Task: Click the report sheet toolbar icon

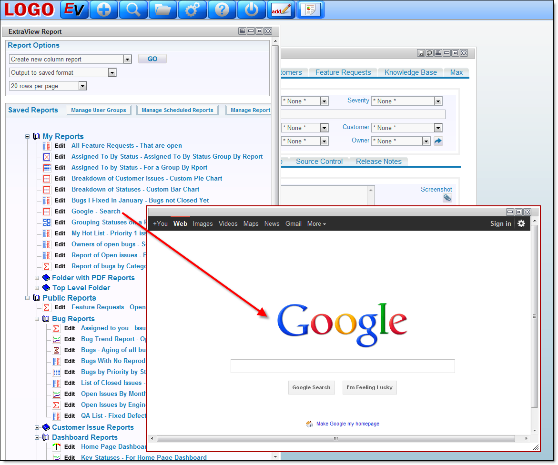Action: click(310, 10)
